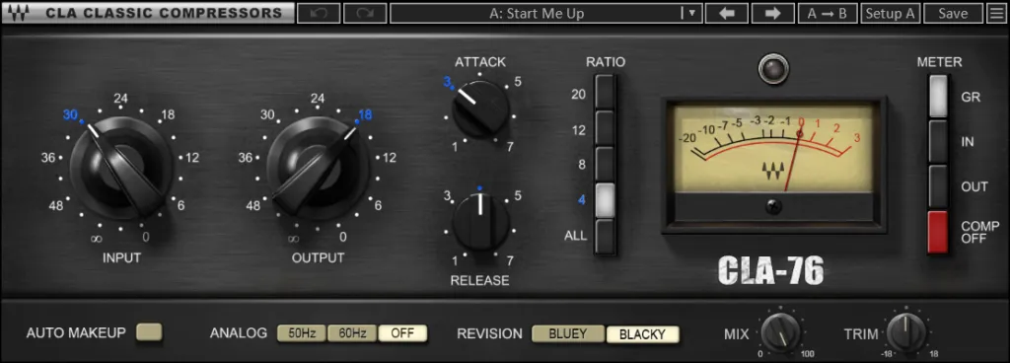Click the RELEASE knob

point(480,223)
